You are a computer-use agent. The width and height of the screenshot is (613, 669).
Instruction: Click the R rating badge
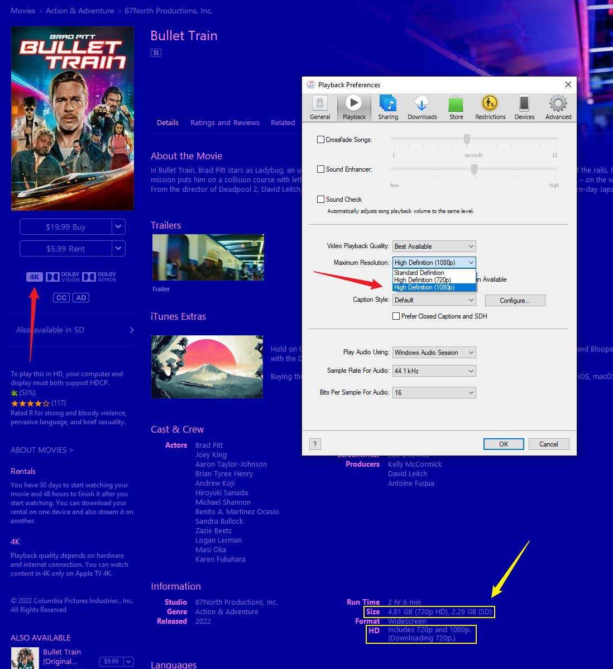[x=156, y=53]
